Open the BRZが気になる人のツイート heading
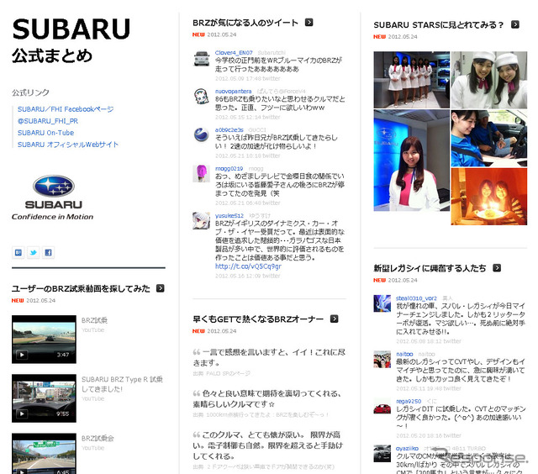 coord(245,23)
